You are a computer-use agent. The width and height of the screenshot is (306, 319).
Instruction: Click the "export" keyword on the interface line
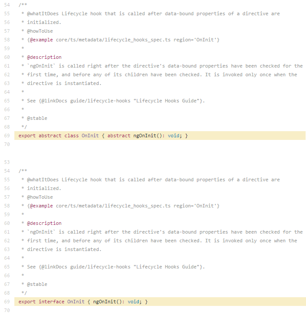(27, 302)
